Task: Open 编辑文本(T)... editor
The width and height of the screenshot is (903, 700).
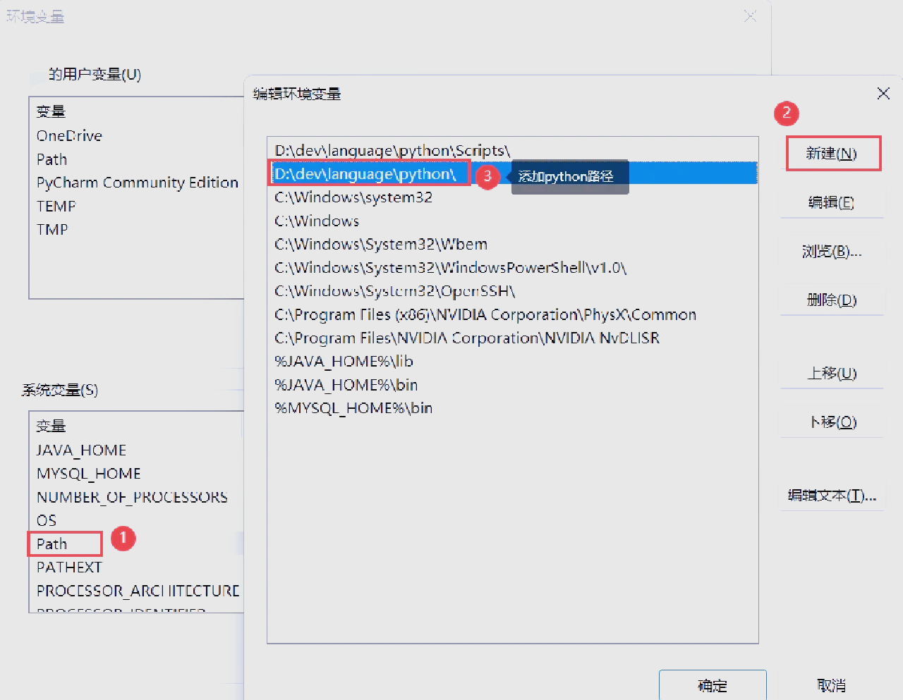Action: coord(831,496)
